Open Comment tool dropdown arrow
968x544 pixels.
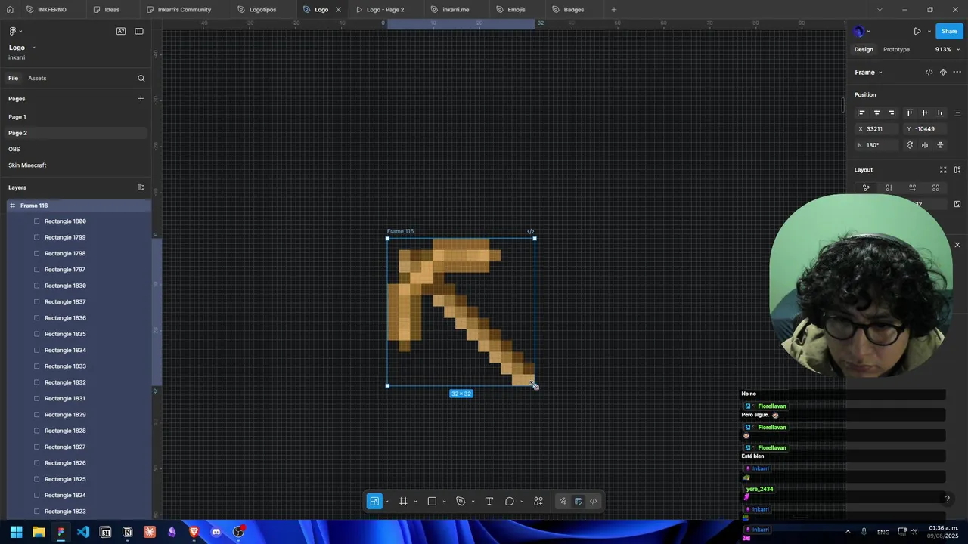[x=522, y=502]
